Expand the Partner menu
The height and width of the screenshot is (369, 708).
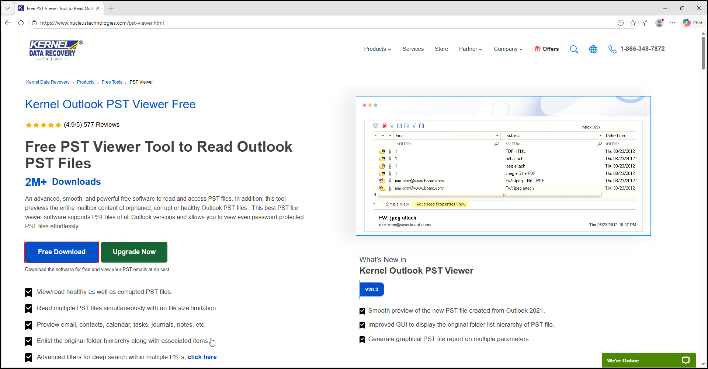[x=471, y=49]
